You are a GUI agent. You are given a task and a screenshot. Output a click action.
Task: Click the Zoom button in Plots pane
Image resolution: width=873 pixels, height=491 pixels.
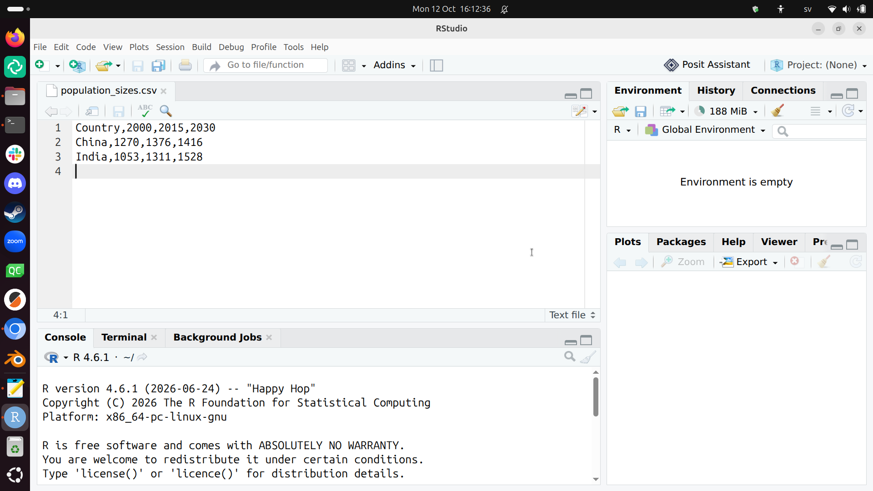pyautogui.click(x=683, y=262)
